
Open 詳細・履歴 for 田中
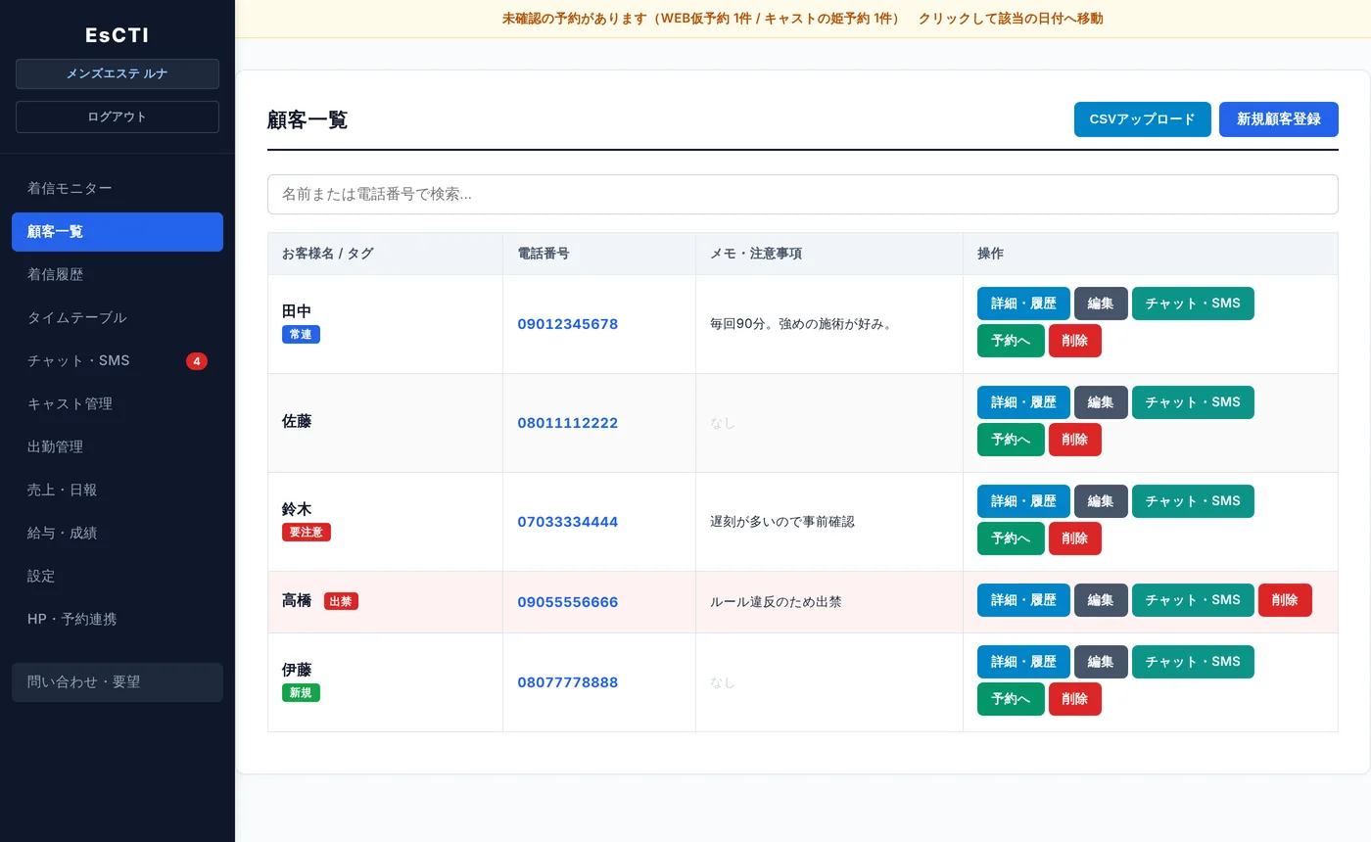1023,304
